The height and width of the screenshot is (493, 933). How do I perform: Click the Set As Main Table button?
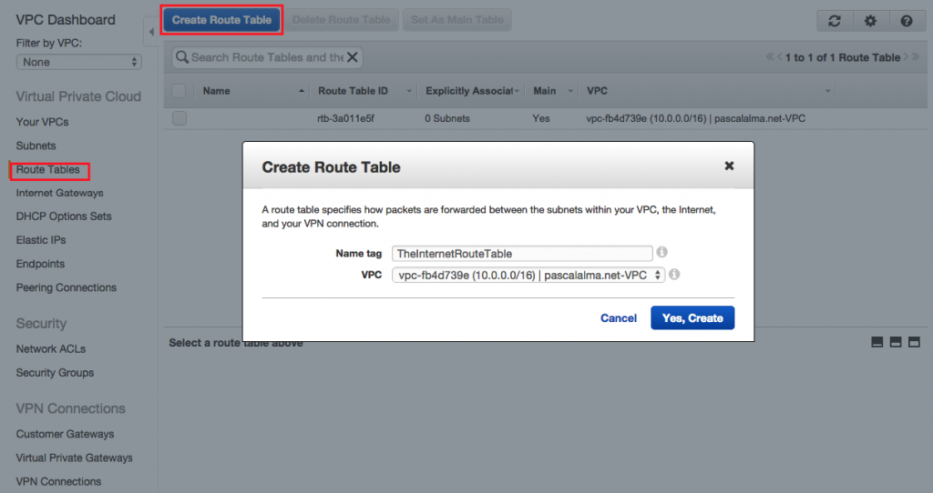coord(457,20)
